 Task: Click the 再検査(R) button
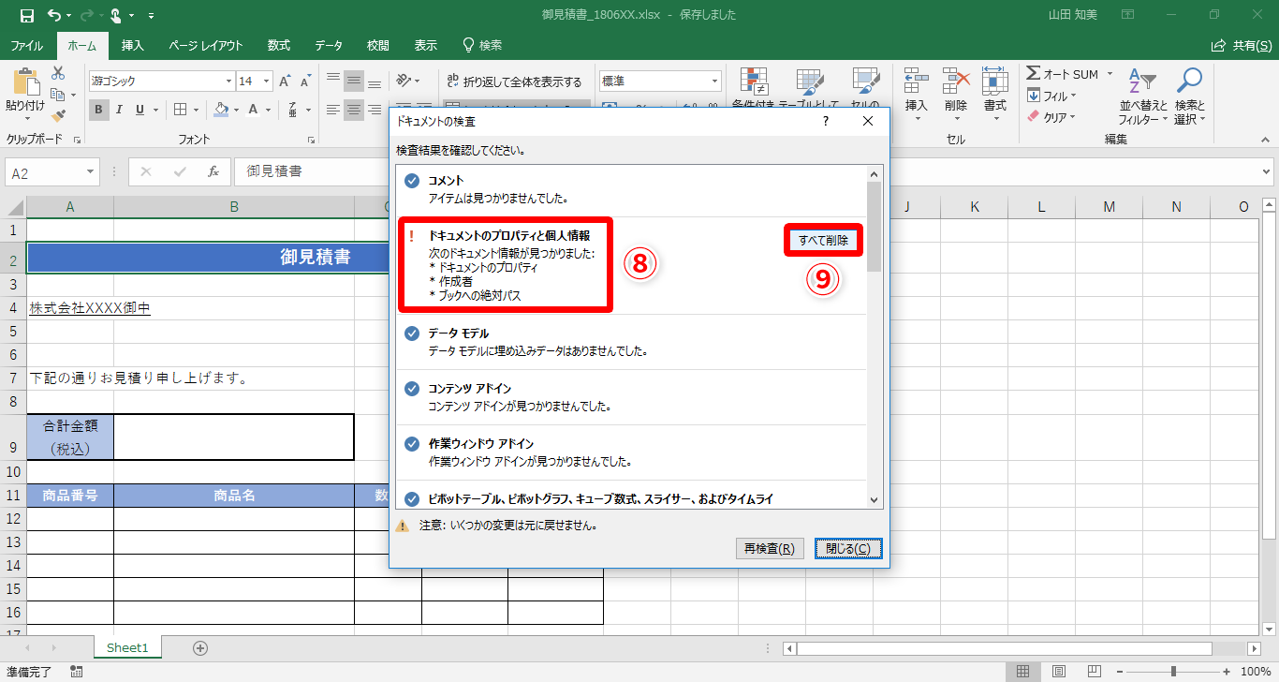(770, 549)
